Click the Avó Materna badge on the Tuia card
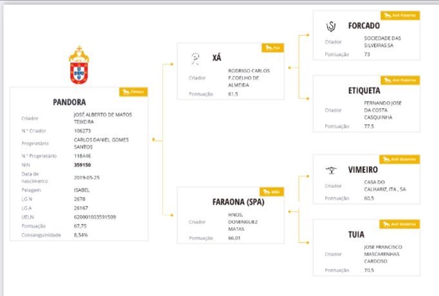This screenshot has height=296, width=439. point(400,224)
